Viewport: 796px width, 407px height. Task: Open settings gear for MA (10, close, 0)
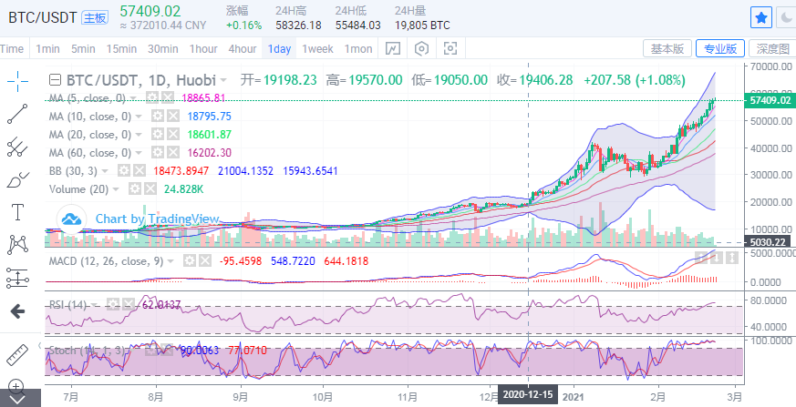(x=158, y=116)
